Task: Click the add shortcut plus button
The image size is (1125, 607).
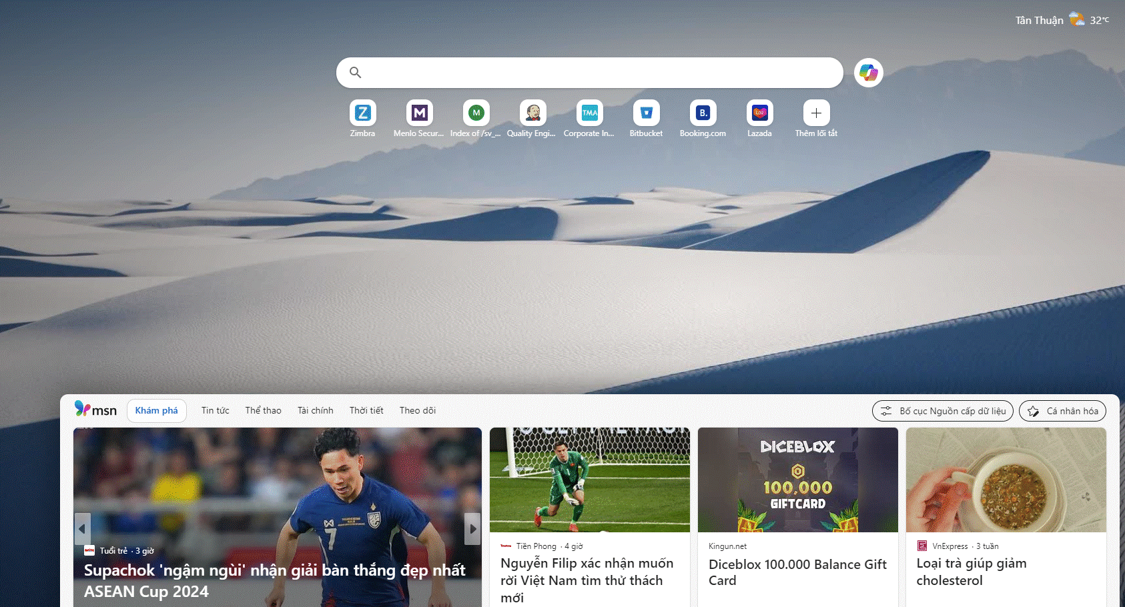Action: pos(816,113)
